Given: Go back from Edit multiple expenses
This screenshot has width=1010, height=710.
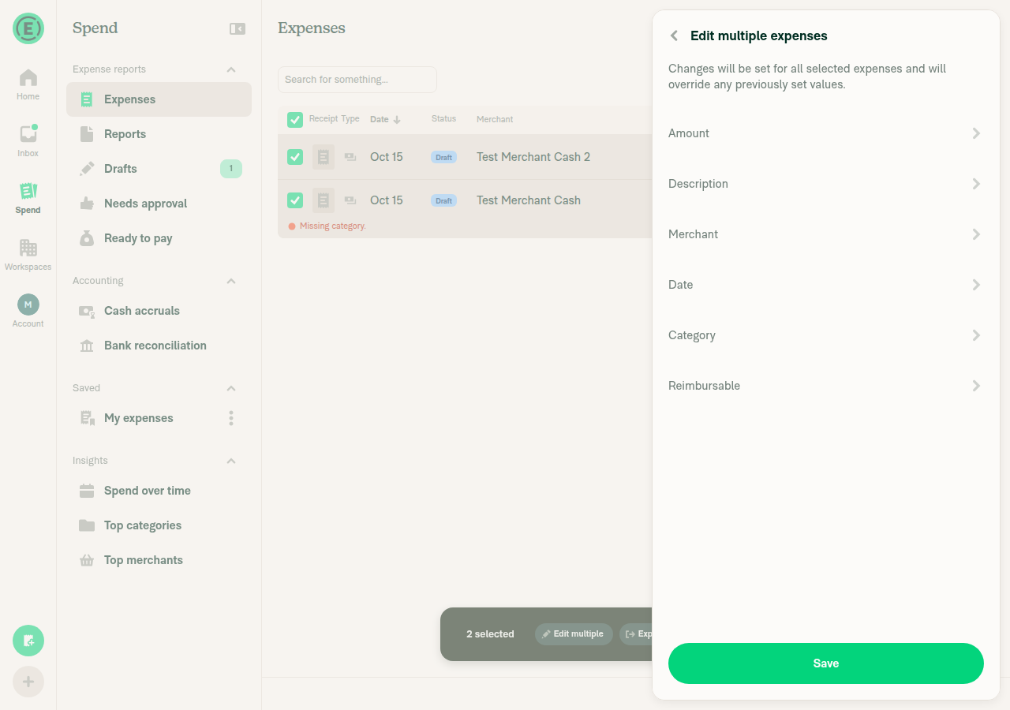Looking at the screenshot, I should [674, 35].
